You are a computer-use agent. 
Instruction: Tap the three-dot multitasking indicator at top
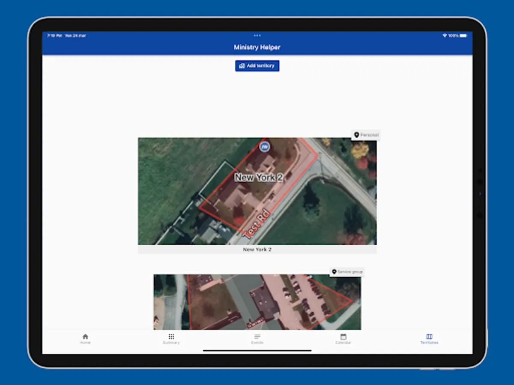coord(257,36)
